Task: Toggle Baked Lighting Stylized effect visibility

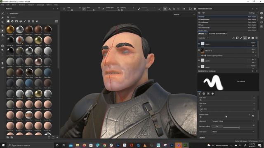Action: (203, 55)
